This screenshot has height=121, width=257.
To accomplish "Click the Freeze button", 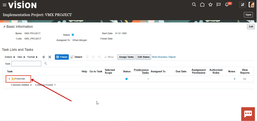I will click(x=62, y=57).
